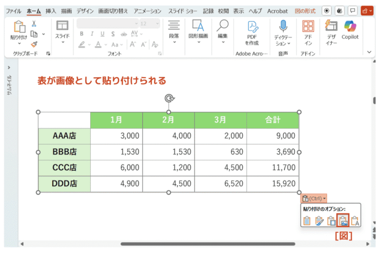
Task: Click the New Slide icon
Action: click(62, 26)
